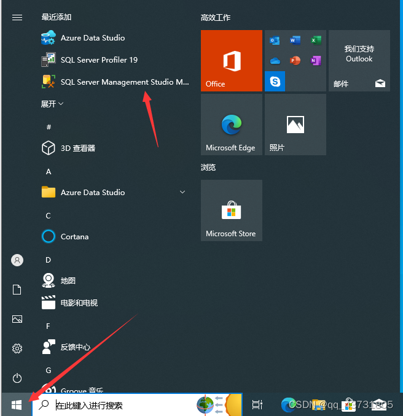Click the 最近添加 heading
Viewport: 403px width, 416px height.
57,17
